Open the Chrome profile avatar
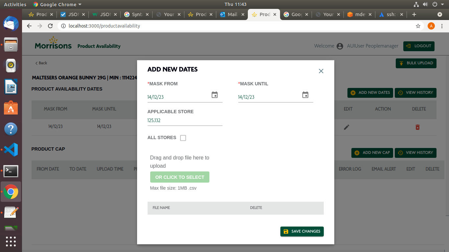 click(x=431, y=26)
